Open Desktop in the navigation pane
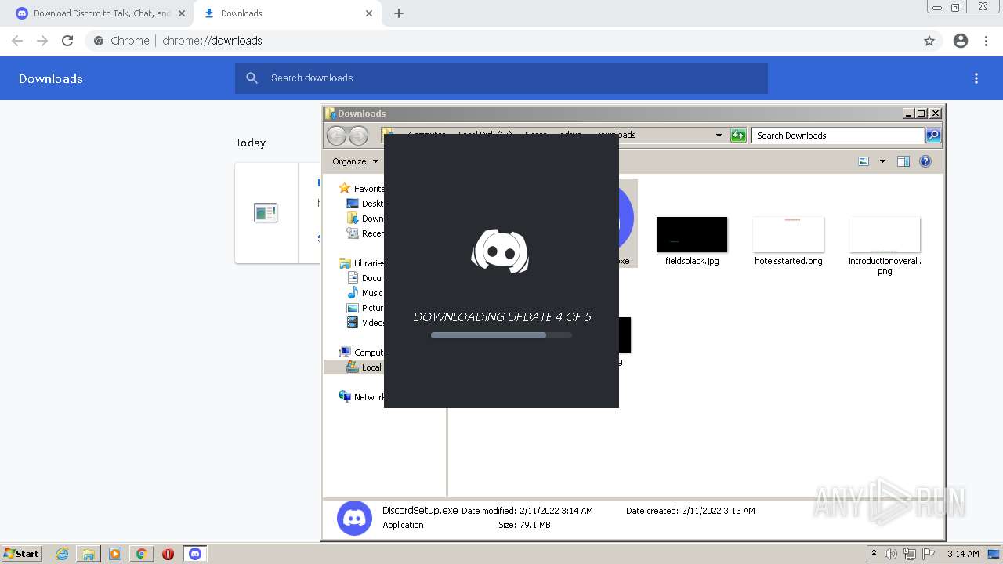 click(365, 204)
